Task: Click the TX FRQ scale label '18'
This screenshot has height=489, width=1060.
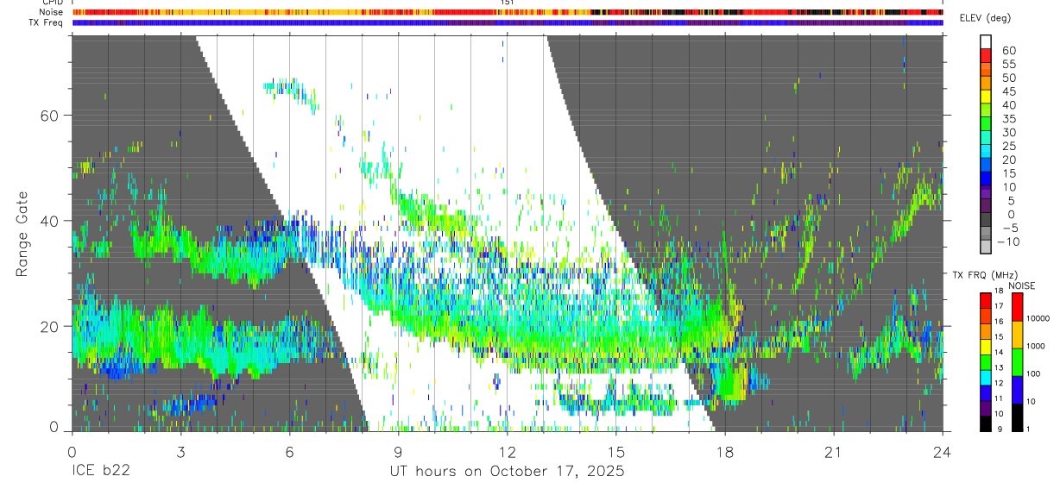Action: pyautogui.click(x=999, y=291)
